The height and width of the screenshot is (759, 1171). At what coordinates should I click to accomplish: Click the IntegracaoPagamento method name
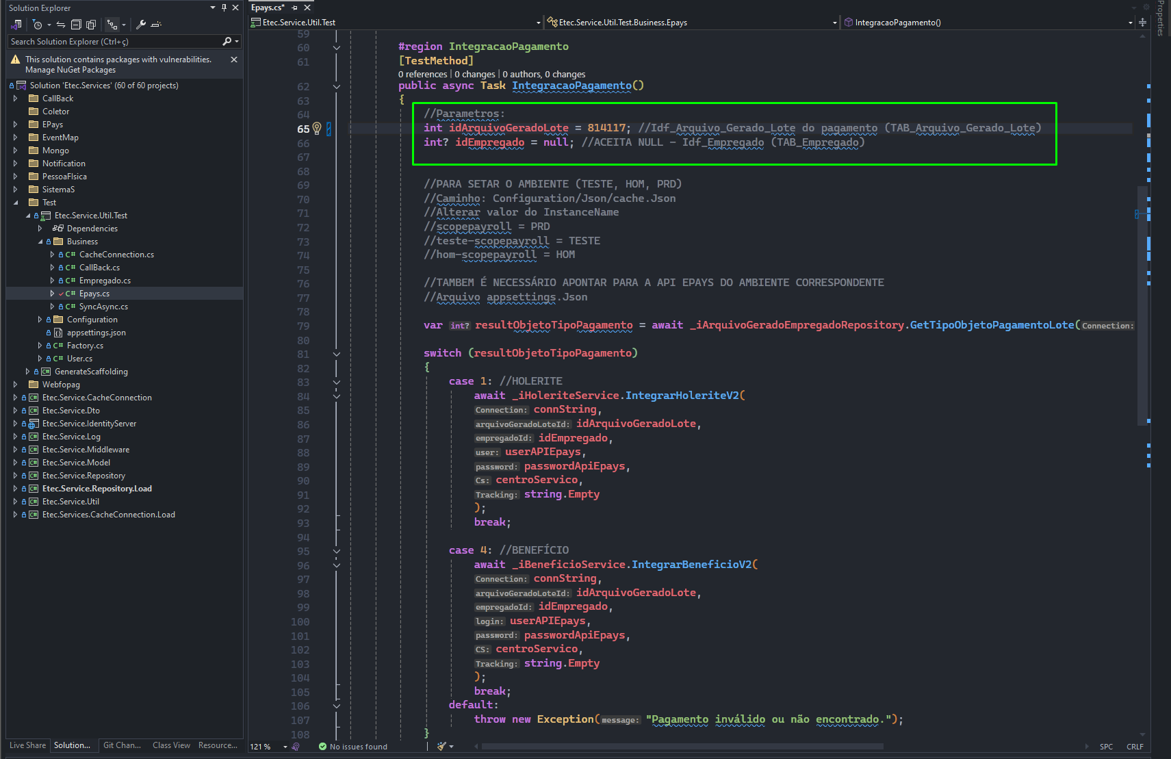click(x=571, y=86)
